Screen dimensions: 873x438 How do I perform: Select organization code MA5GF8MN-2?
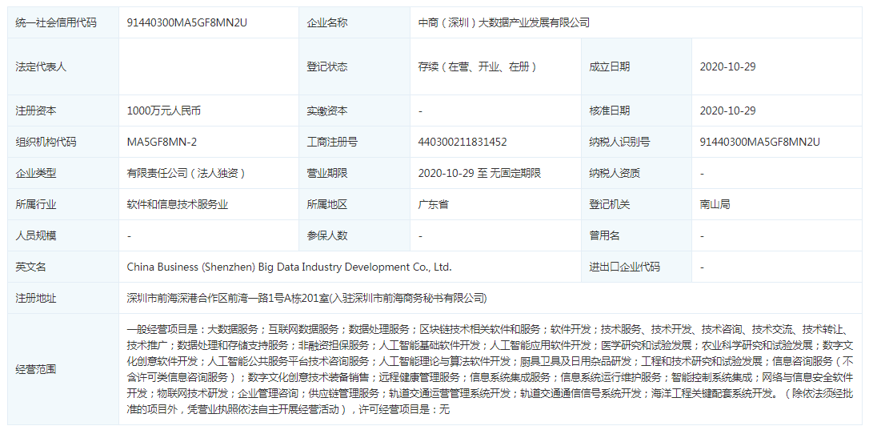(x=162, y=142)
